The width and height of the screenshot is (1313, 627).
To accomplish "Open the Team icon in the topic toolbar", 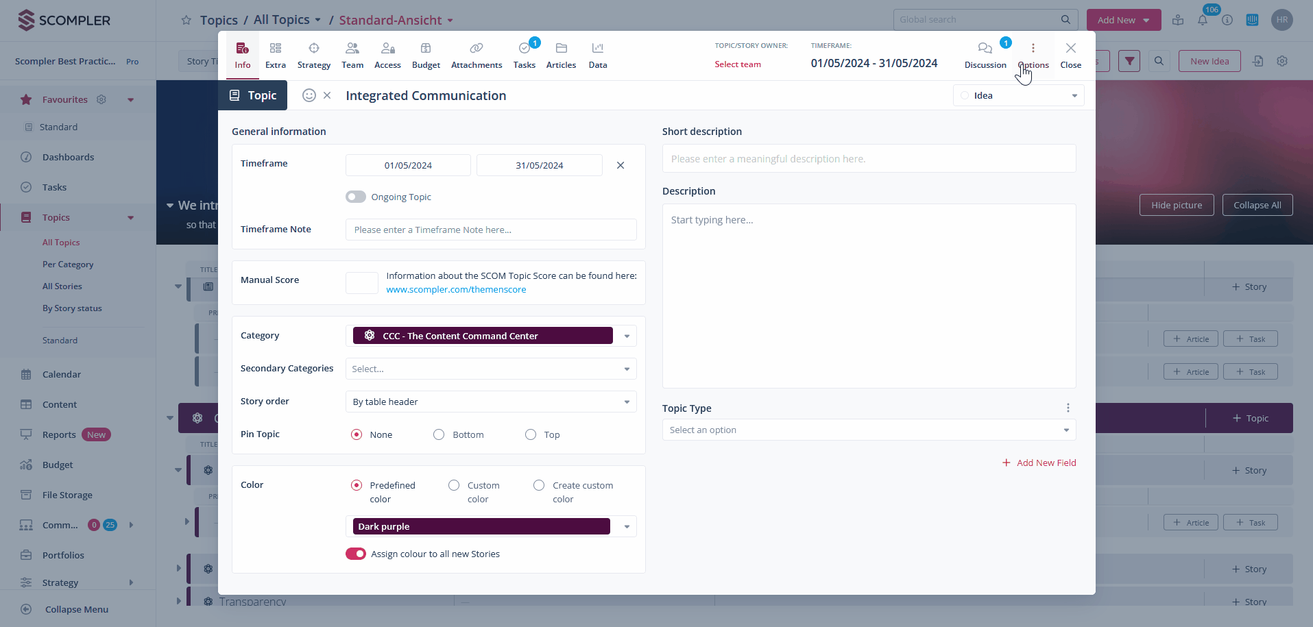I will (352, 49).
